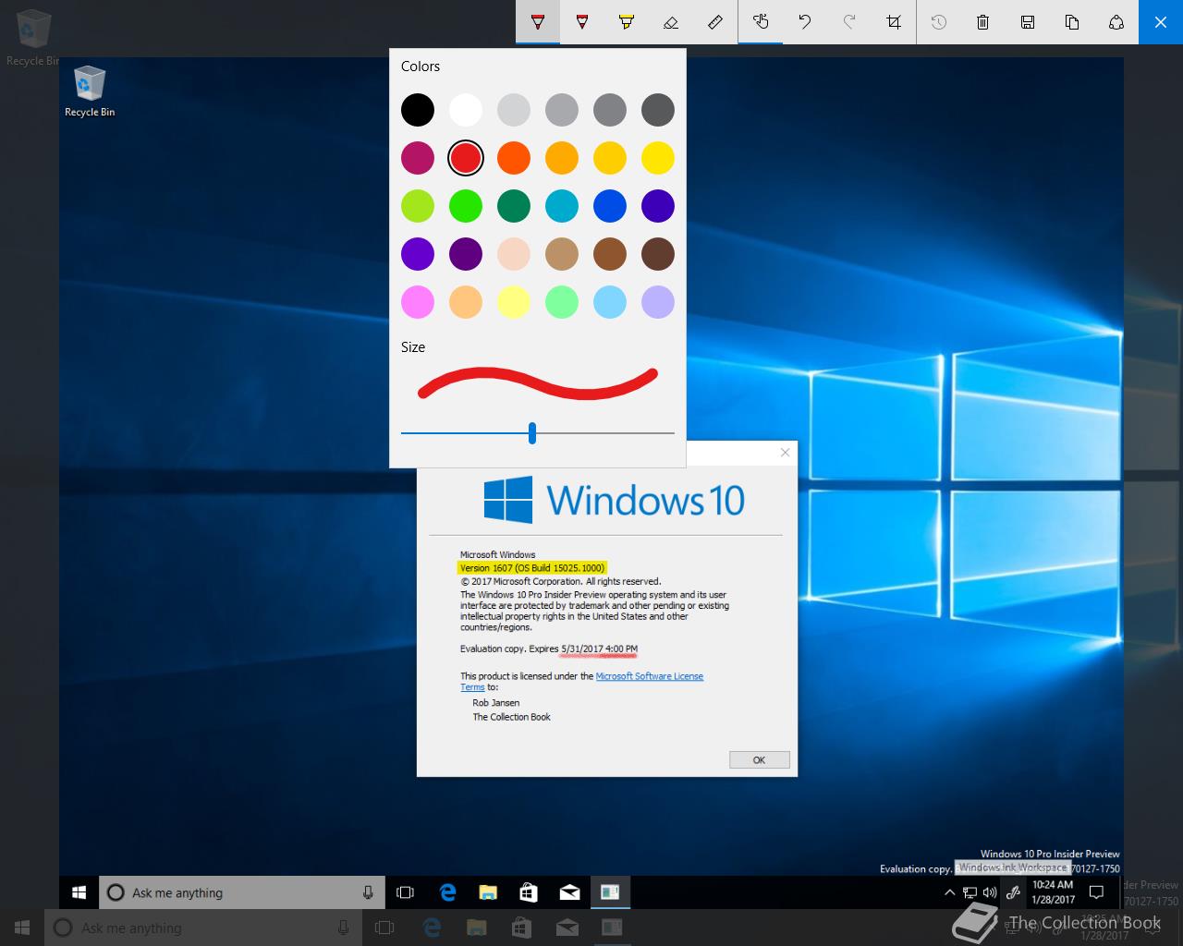Share the sketch
1183x946 pixels.
[1116, 22]
